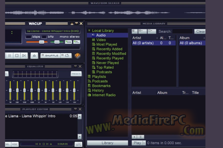Open the equalizer Presets menu
Viewport: 223px width, 148px height.
pyautogui.click(x=76, y=74)
